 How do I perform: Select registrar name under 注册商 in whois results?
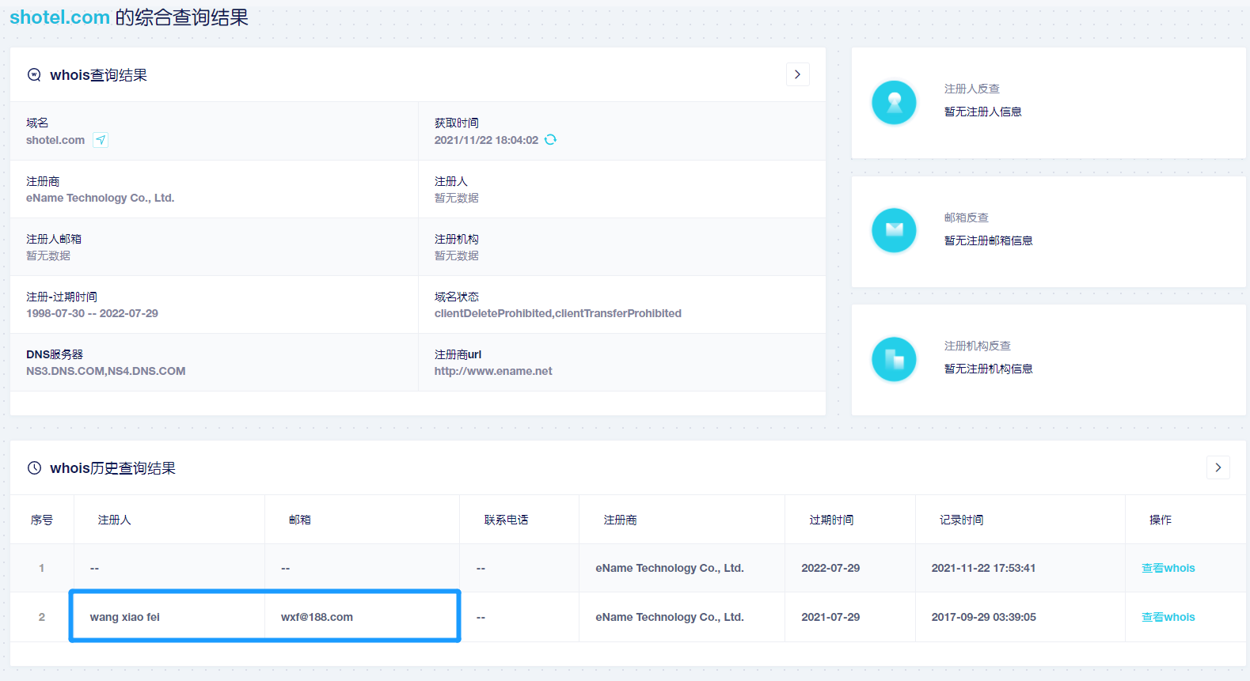(x=100, y=198)
